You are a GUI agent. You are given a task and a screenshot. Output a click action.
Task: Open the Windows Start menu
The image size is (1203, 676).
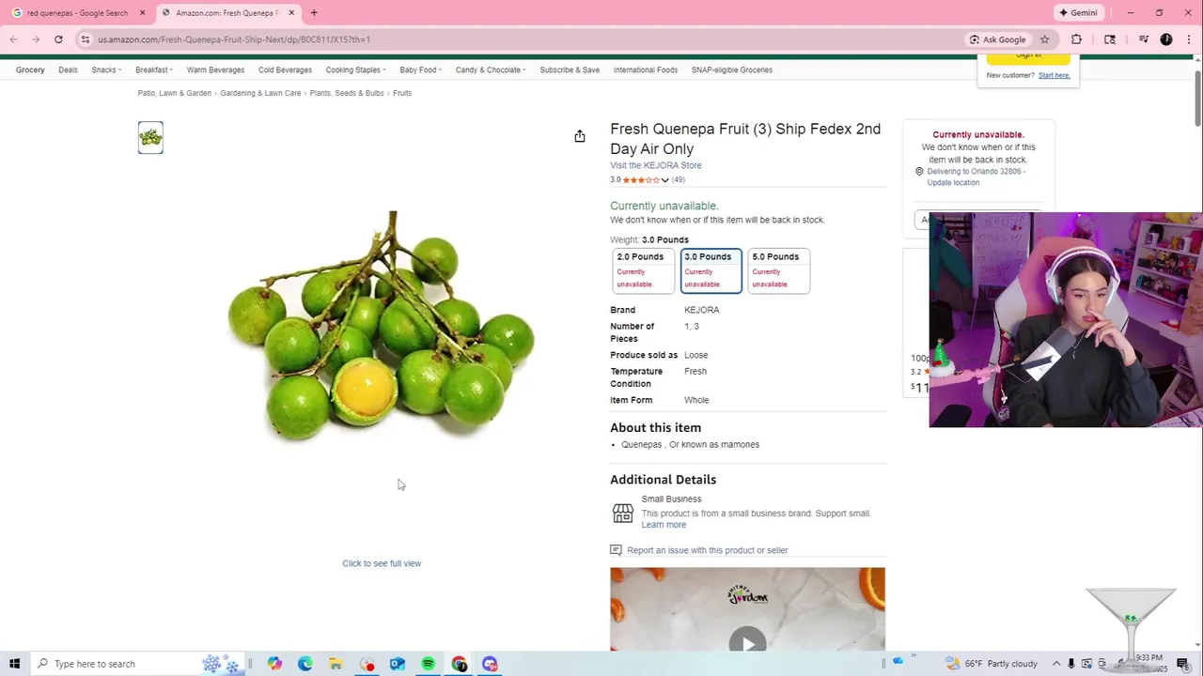[x=15, y=664]
